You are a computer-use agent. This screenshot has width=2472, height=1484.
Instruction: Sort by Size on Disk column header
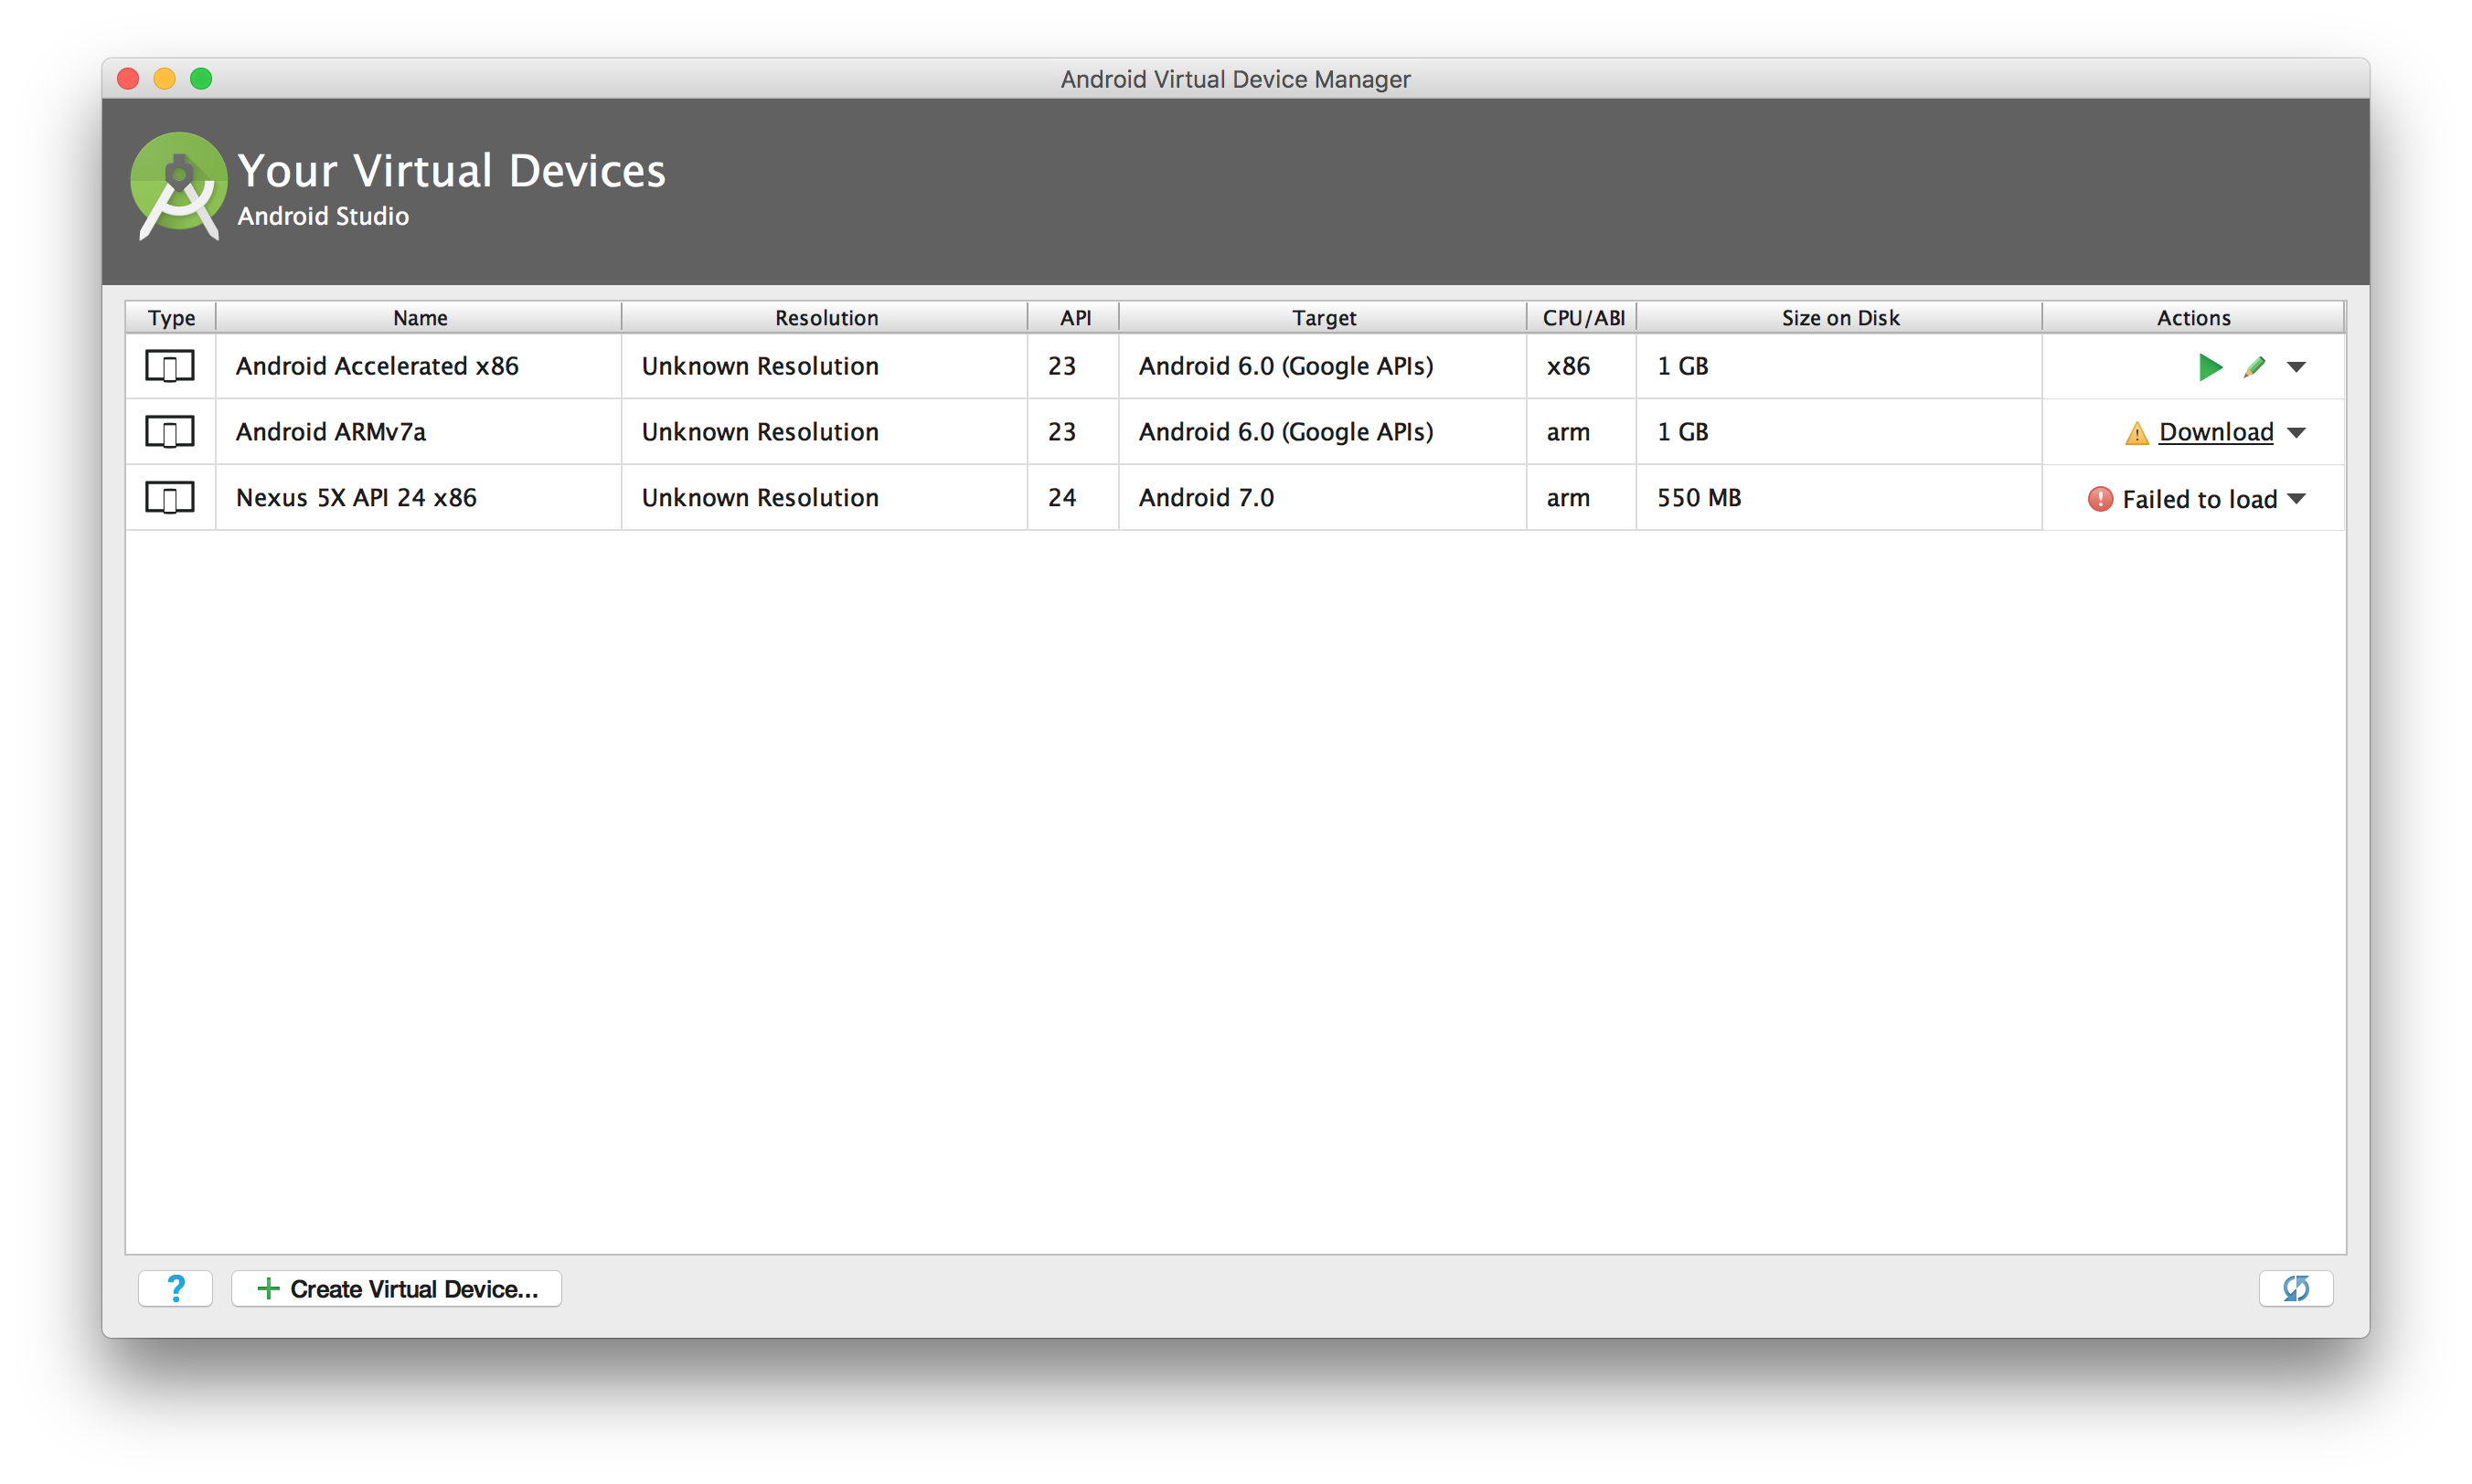1838,318
